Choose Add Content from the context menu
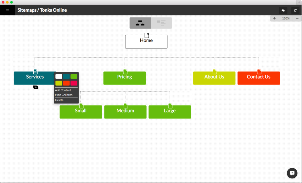This screenshot has height=183, width=302. [63, 90]
